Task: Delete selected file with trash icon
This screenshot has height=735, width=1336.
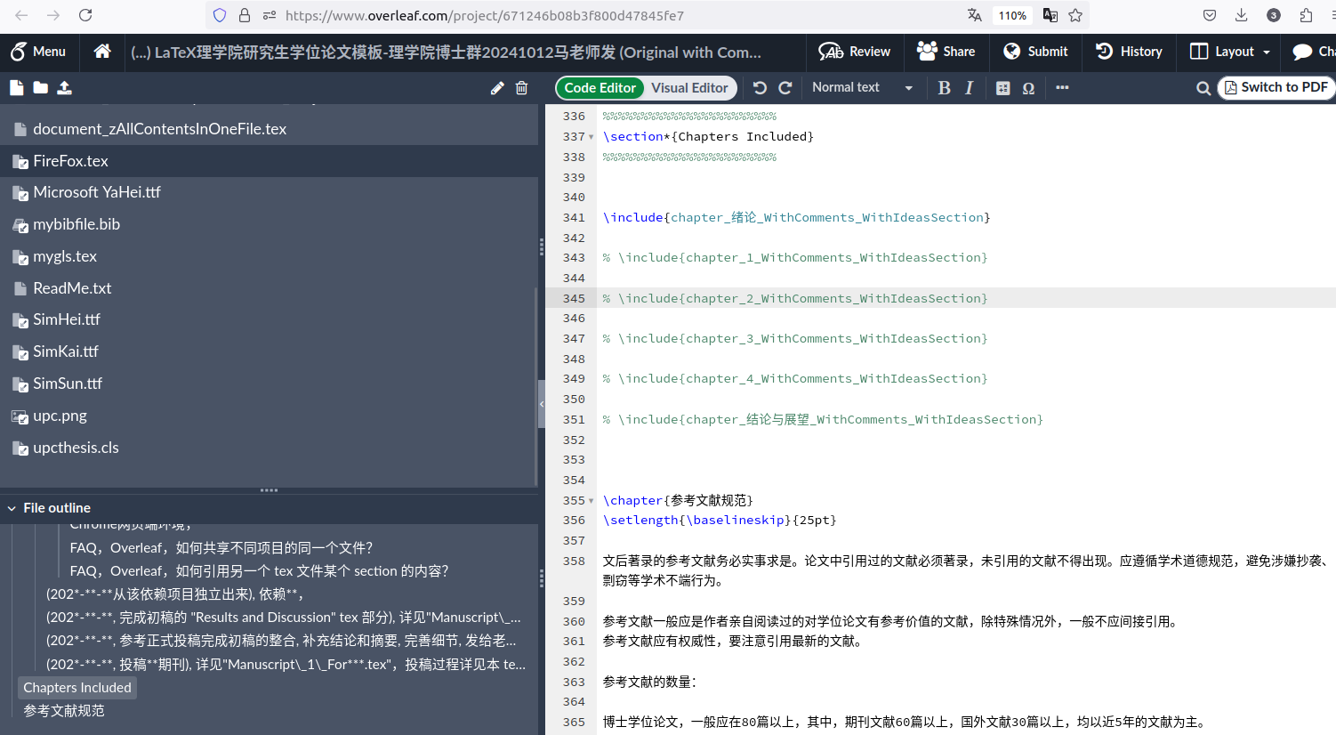Action: (x=522, y=87)
